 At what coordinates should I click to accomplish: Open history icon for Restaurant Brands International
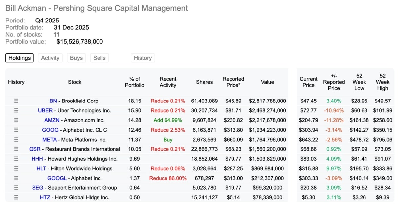coord(16,149)
